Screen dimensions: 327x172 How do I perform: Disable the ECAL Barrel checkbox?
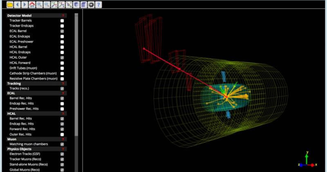tap(62, 31)
